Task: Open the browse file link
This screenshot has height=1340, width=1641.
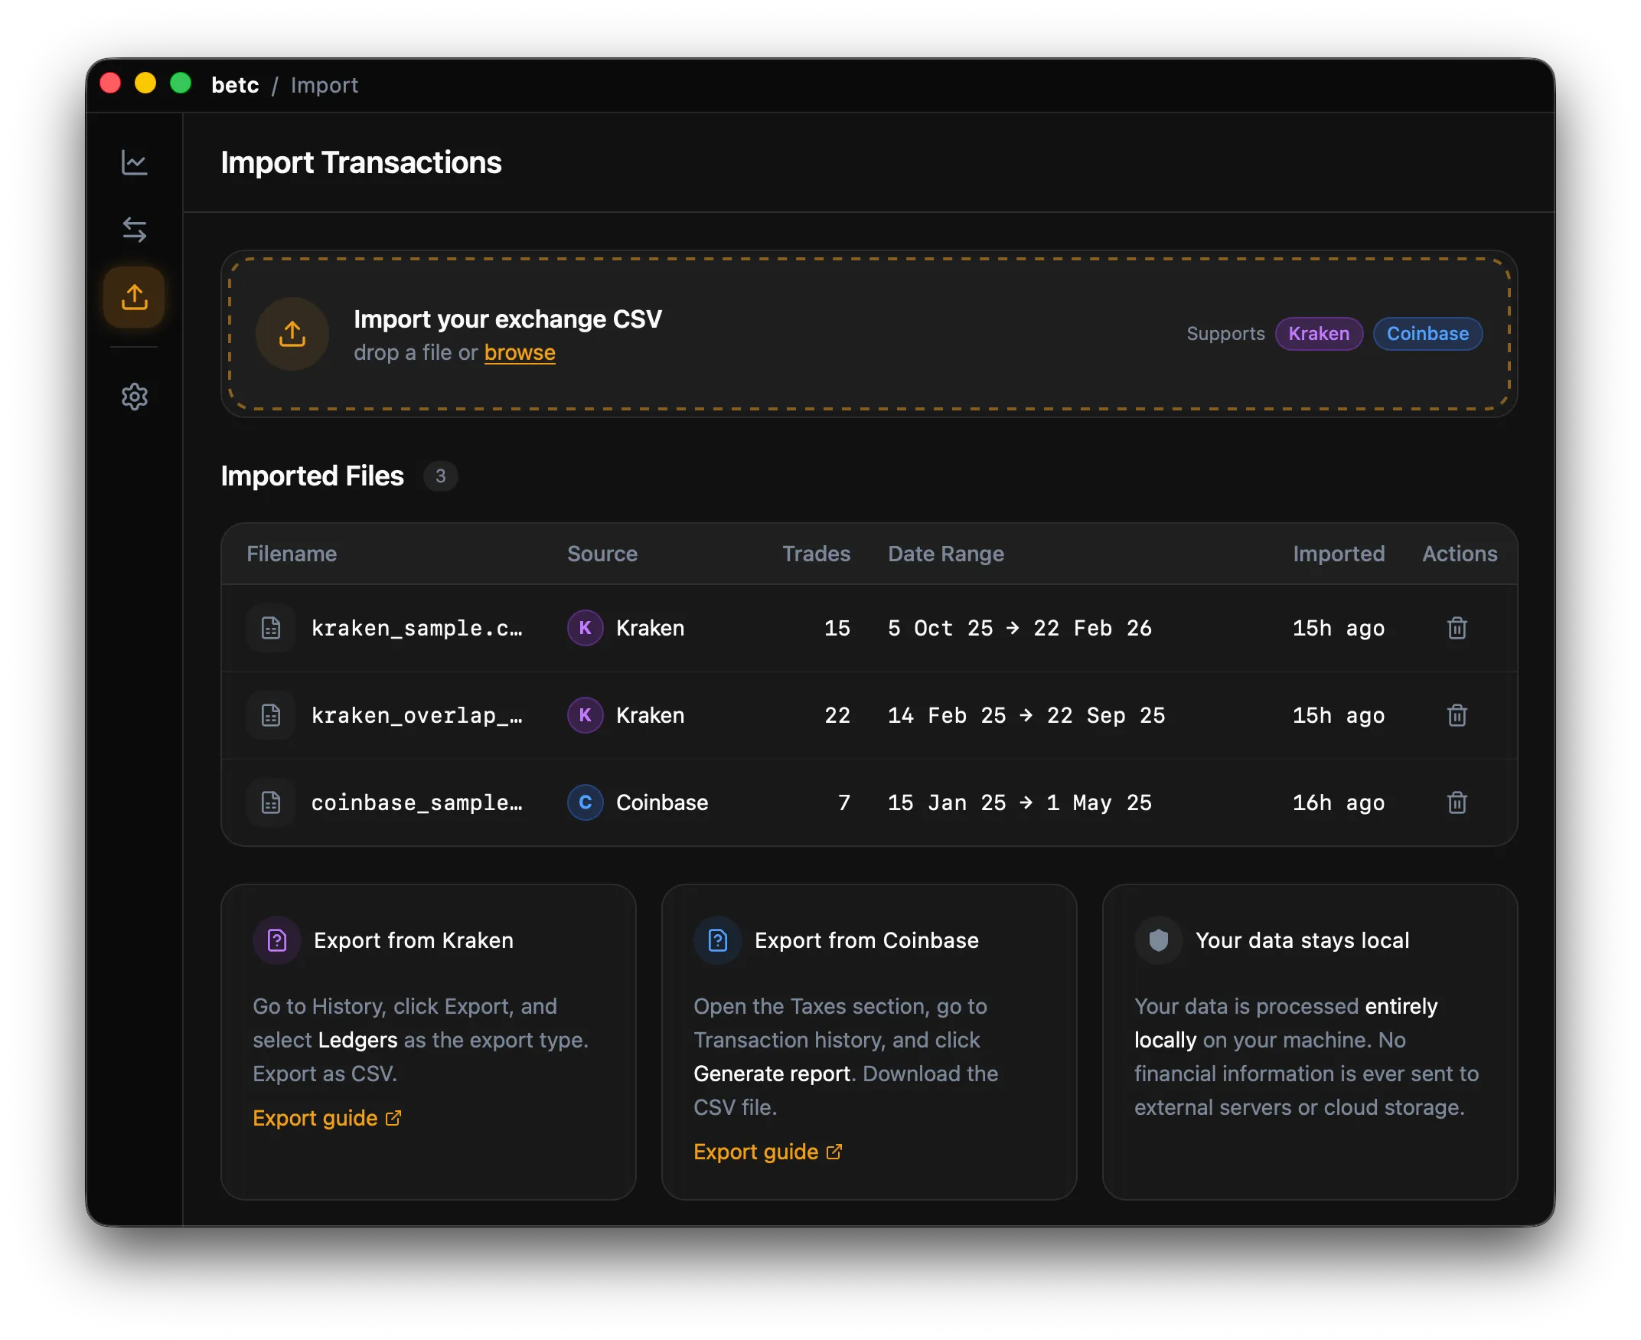Action: [519, 352]
